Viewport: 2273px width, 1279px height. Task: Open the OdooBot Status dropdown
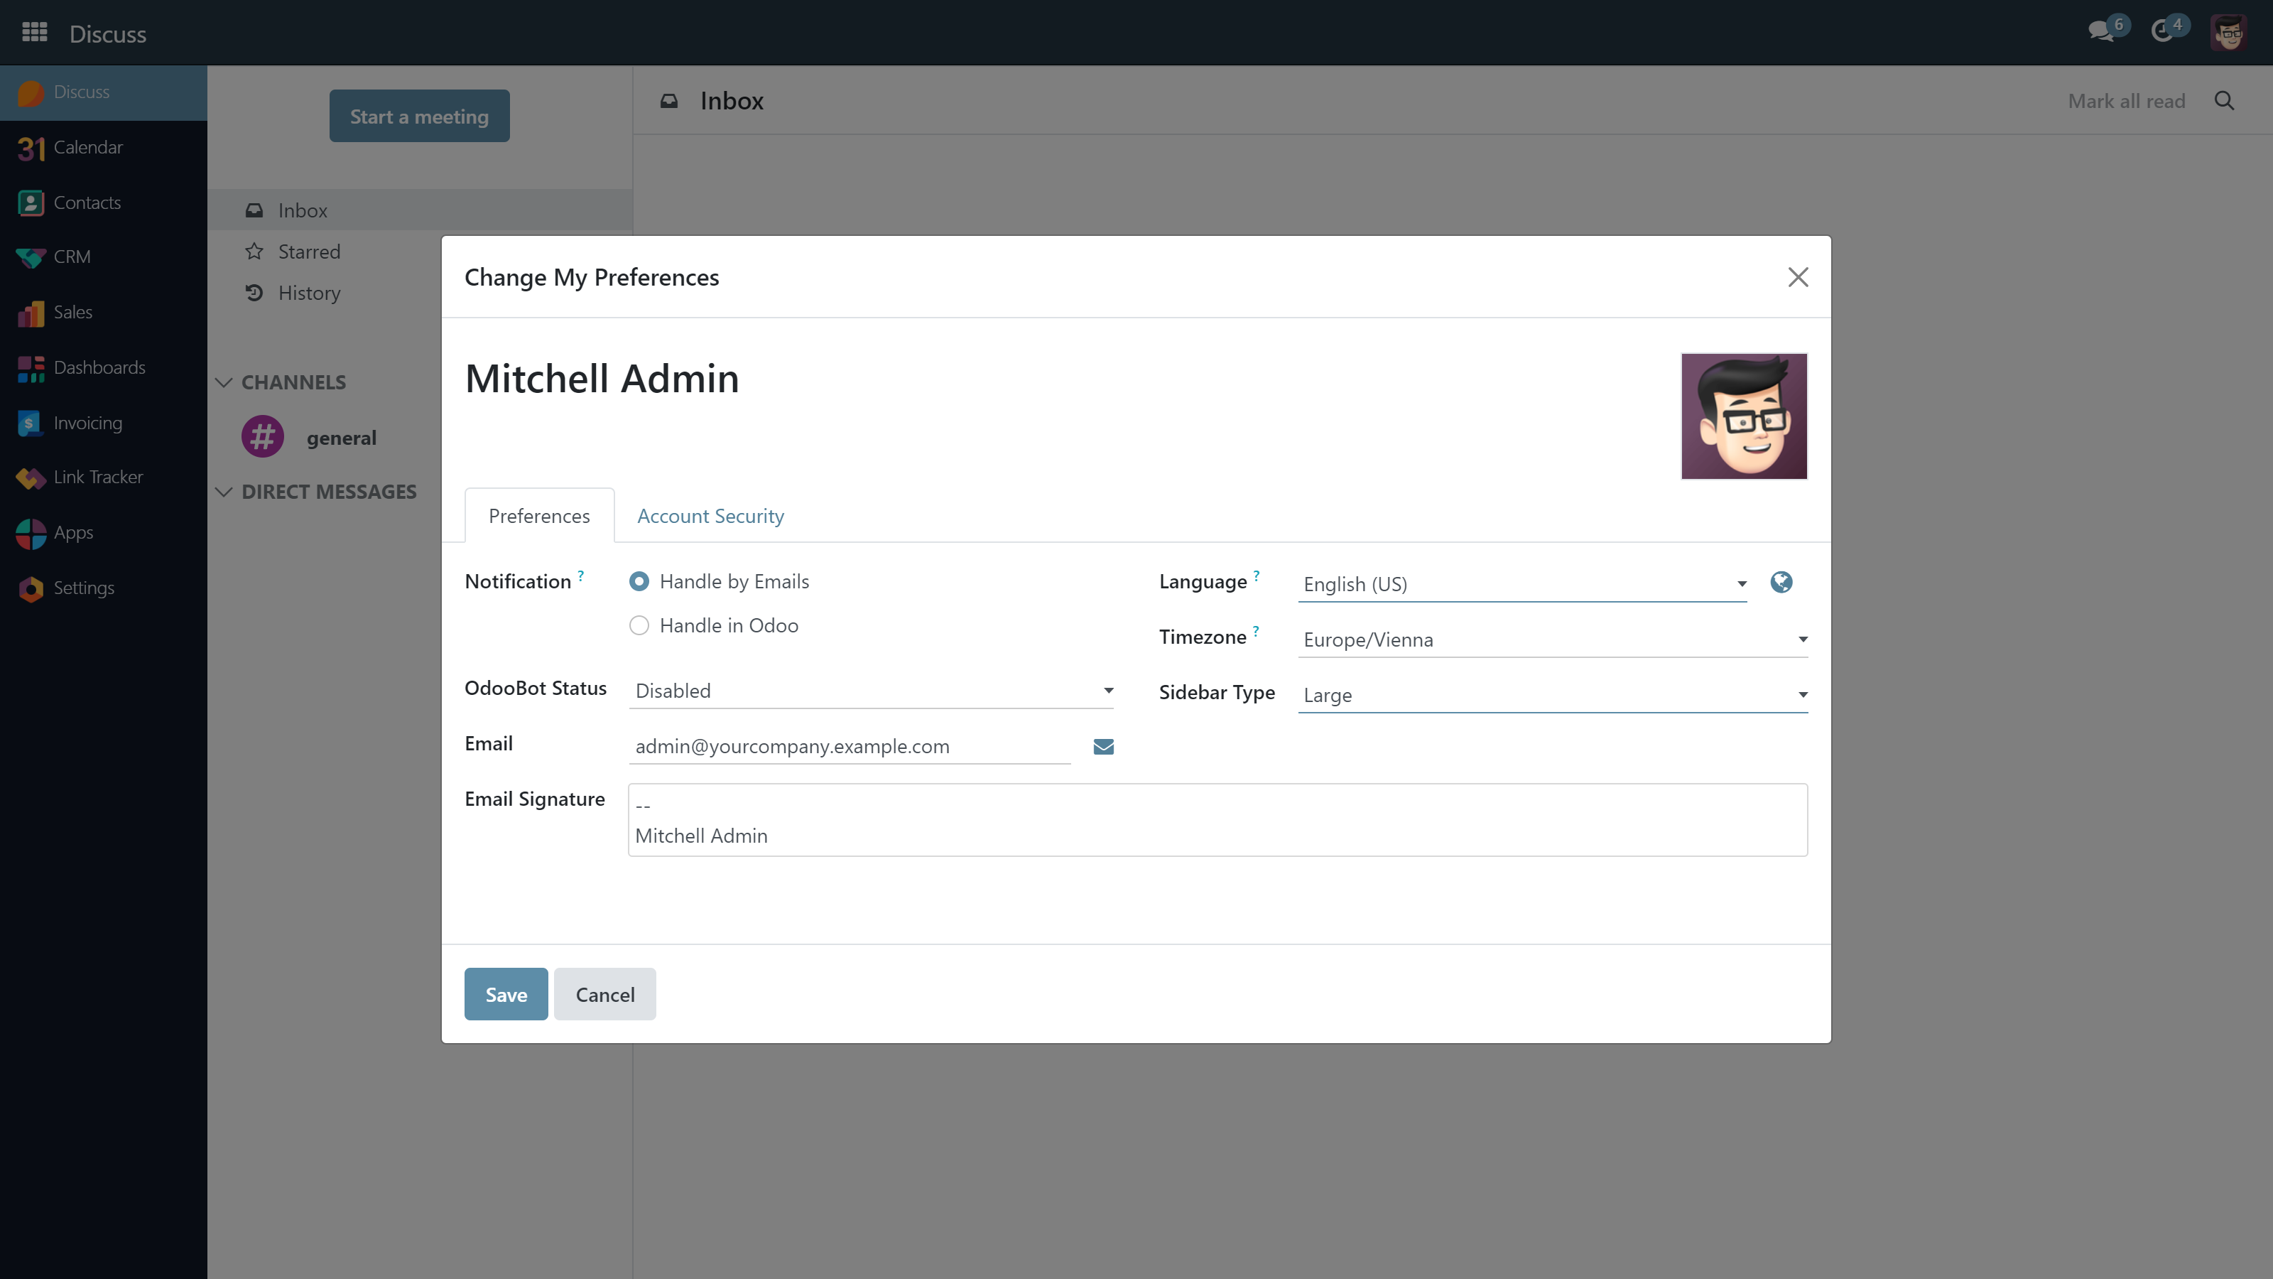click(x=870, y=691)
